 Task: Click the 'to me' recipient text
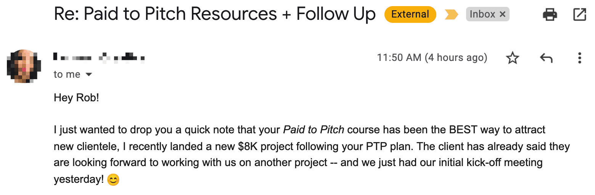point(67,75)
